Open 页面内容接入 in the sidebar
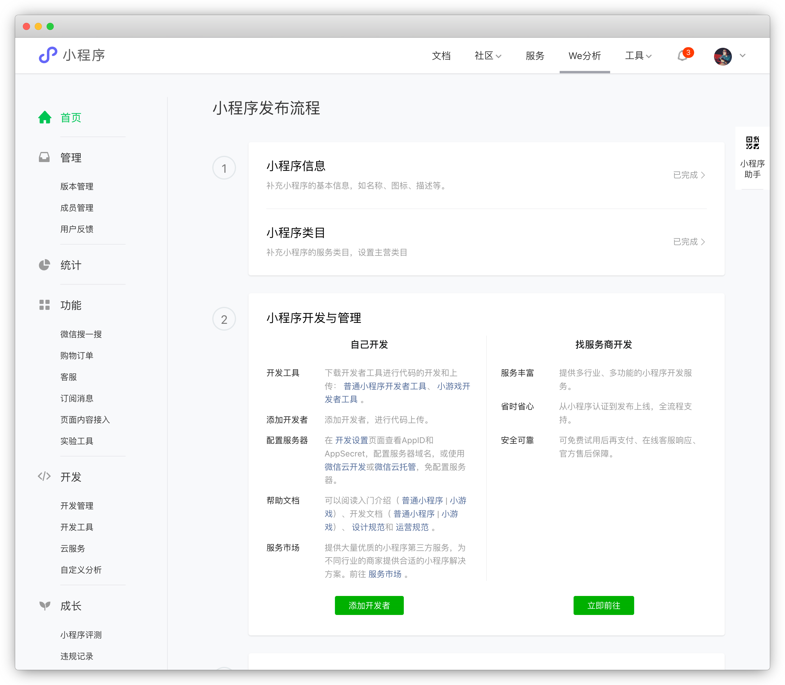This screenshot has height=685, width=785. tap(85, 420)
